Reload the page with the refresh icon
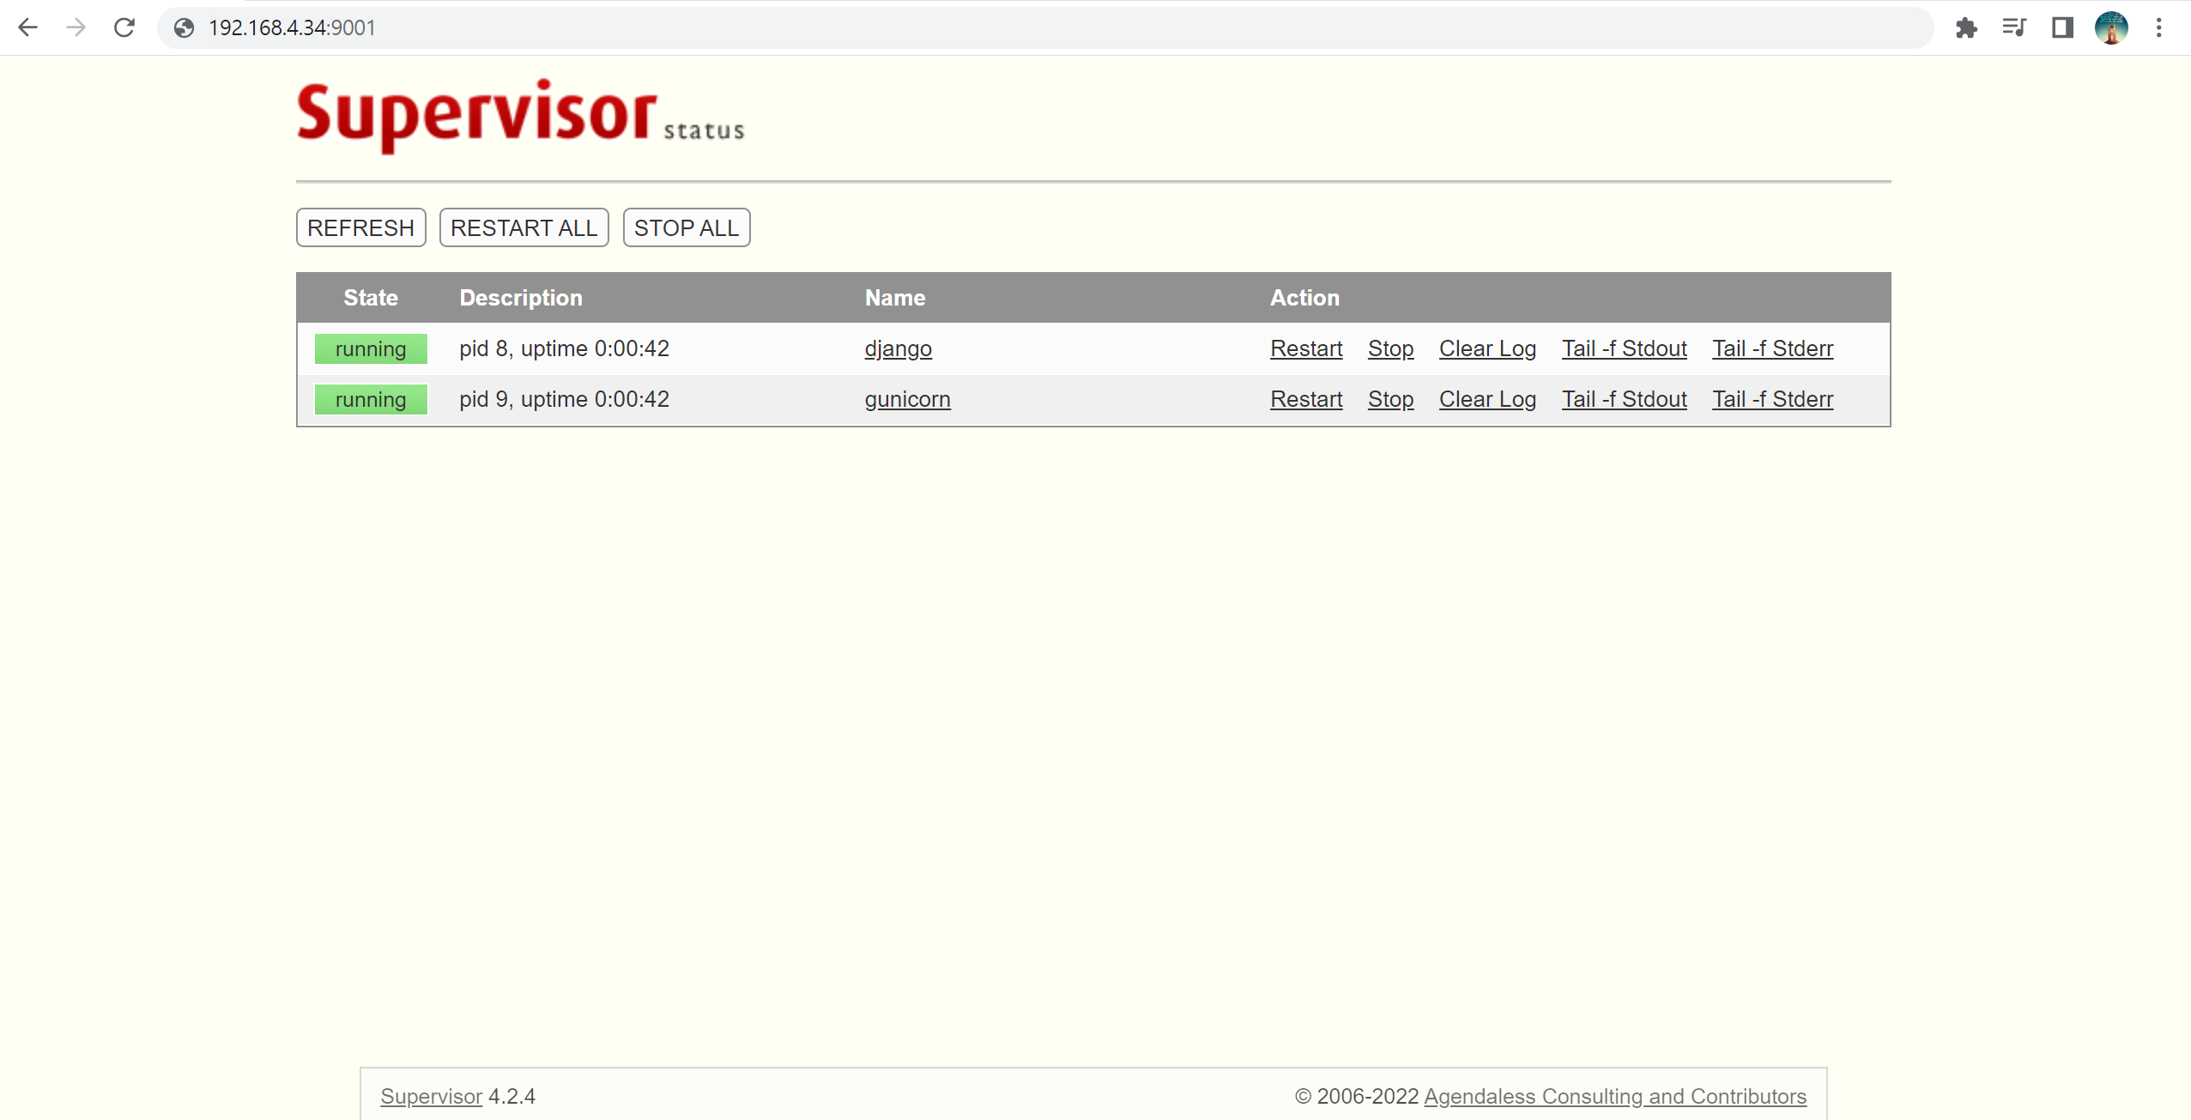Screen dimensions: 2191x1120 click(x=124, y=27)
